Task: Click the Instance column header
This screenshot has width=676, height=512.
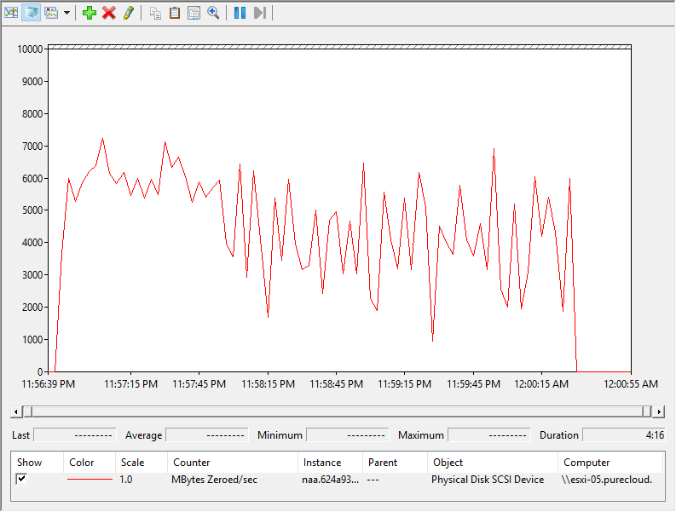Action: [x=331, y=463]
